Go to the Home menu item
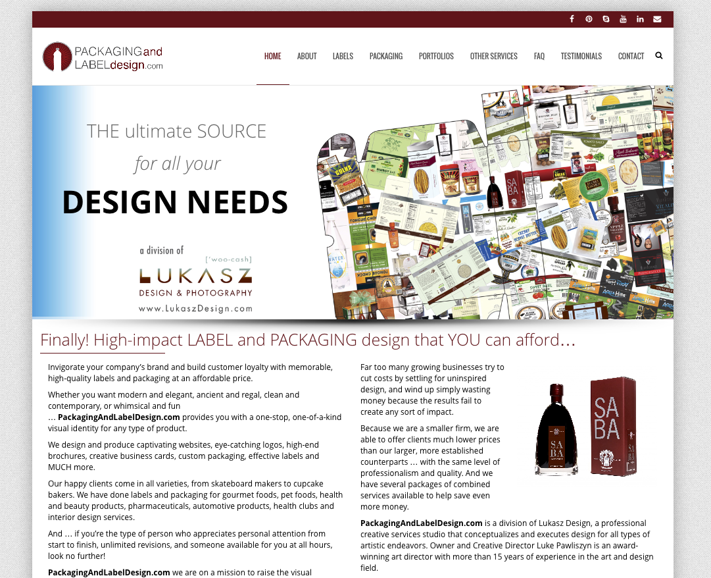Screen dimensions: 711x578 [272, 56]
